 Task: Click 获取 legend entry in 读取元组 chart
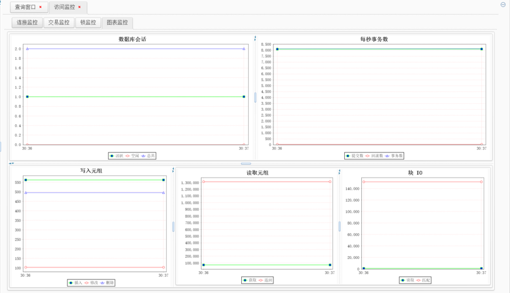[249, 280]
